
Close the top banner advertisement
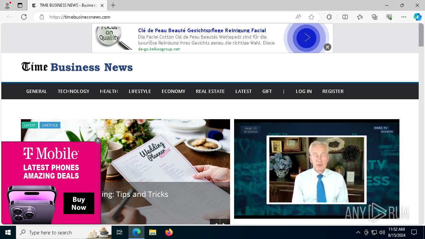(x=327, y=47)
